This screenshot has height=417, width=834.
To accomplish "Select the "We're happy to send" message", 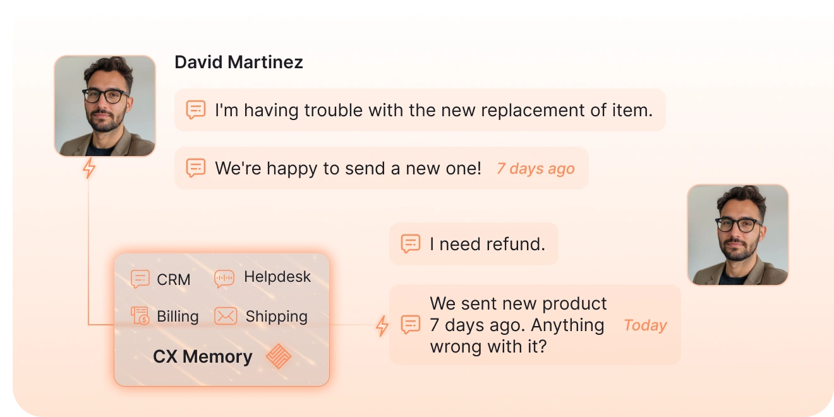I will click(347, 168).
